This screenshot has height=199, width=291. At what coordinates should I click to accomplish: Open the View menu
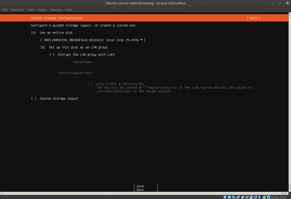31,10
